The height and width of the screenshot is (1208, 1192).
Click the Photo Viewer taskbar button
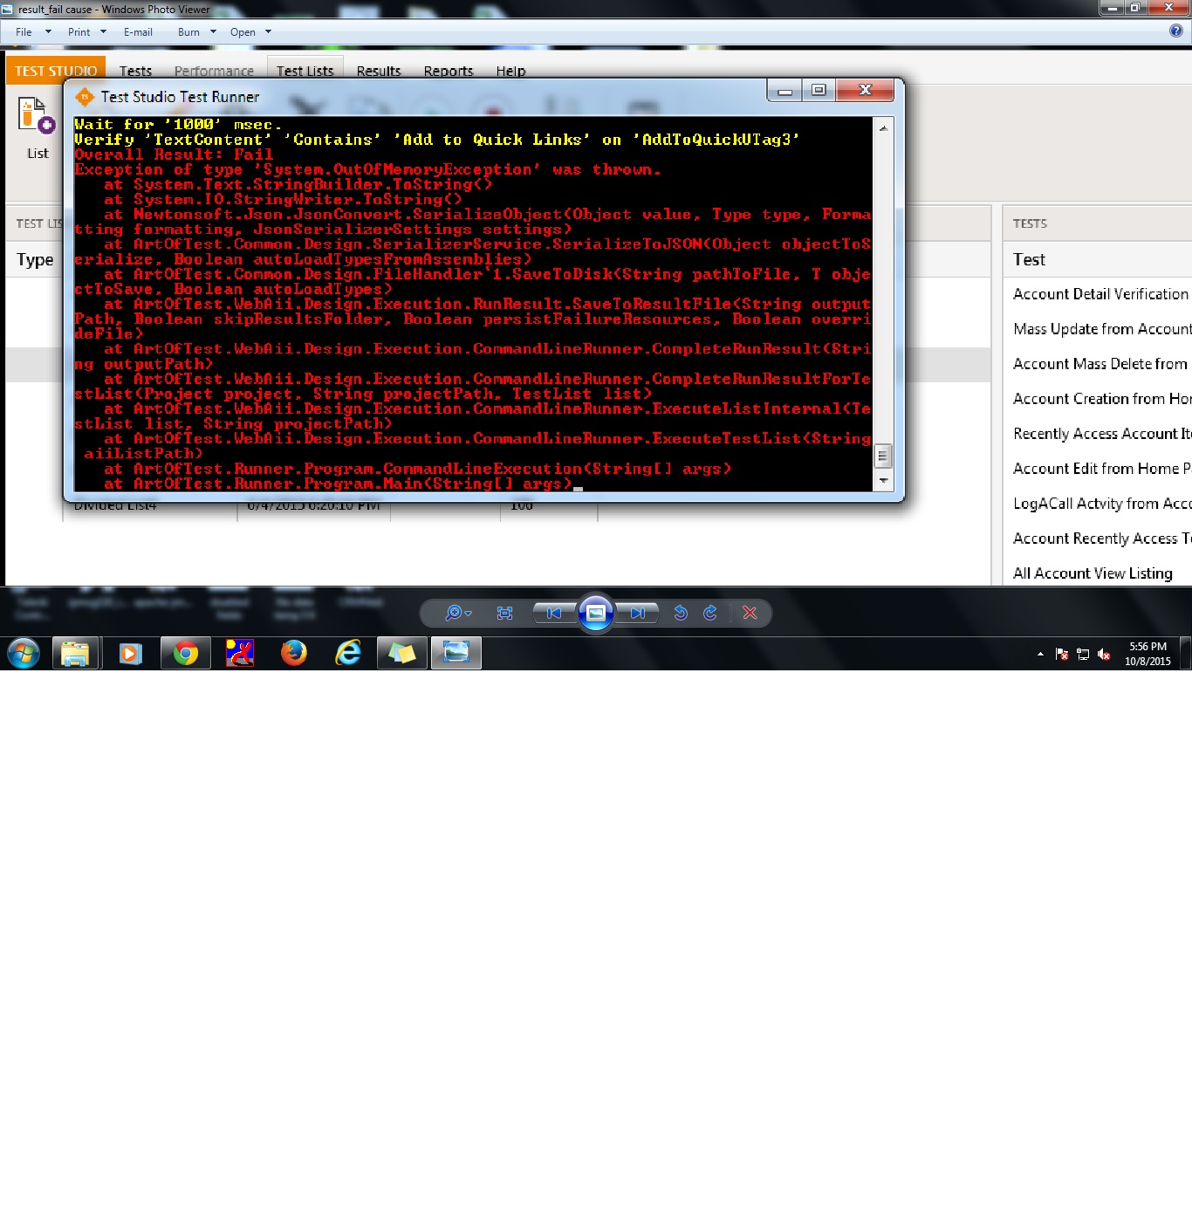pyautogui.click(x=456, y=653)
